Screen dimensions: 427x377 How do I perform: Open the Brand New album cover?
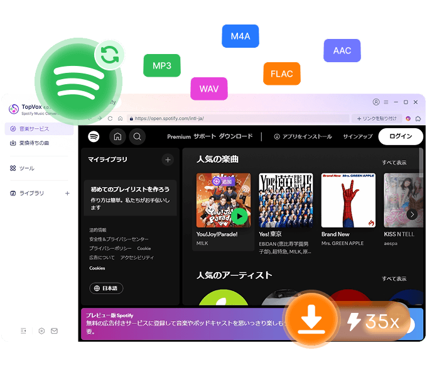[x=349, y=200]
